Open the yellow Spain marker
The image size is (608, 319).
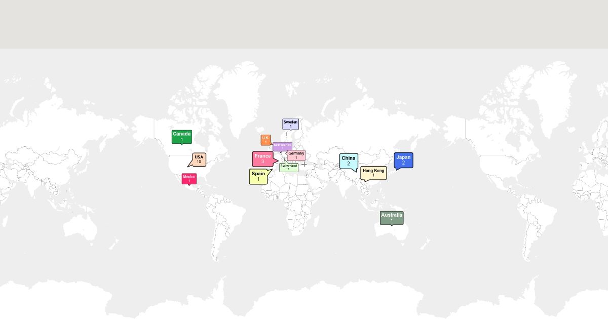click(258, 176)
